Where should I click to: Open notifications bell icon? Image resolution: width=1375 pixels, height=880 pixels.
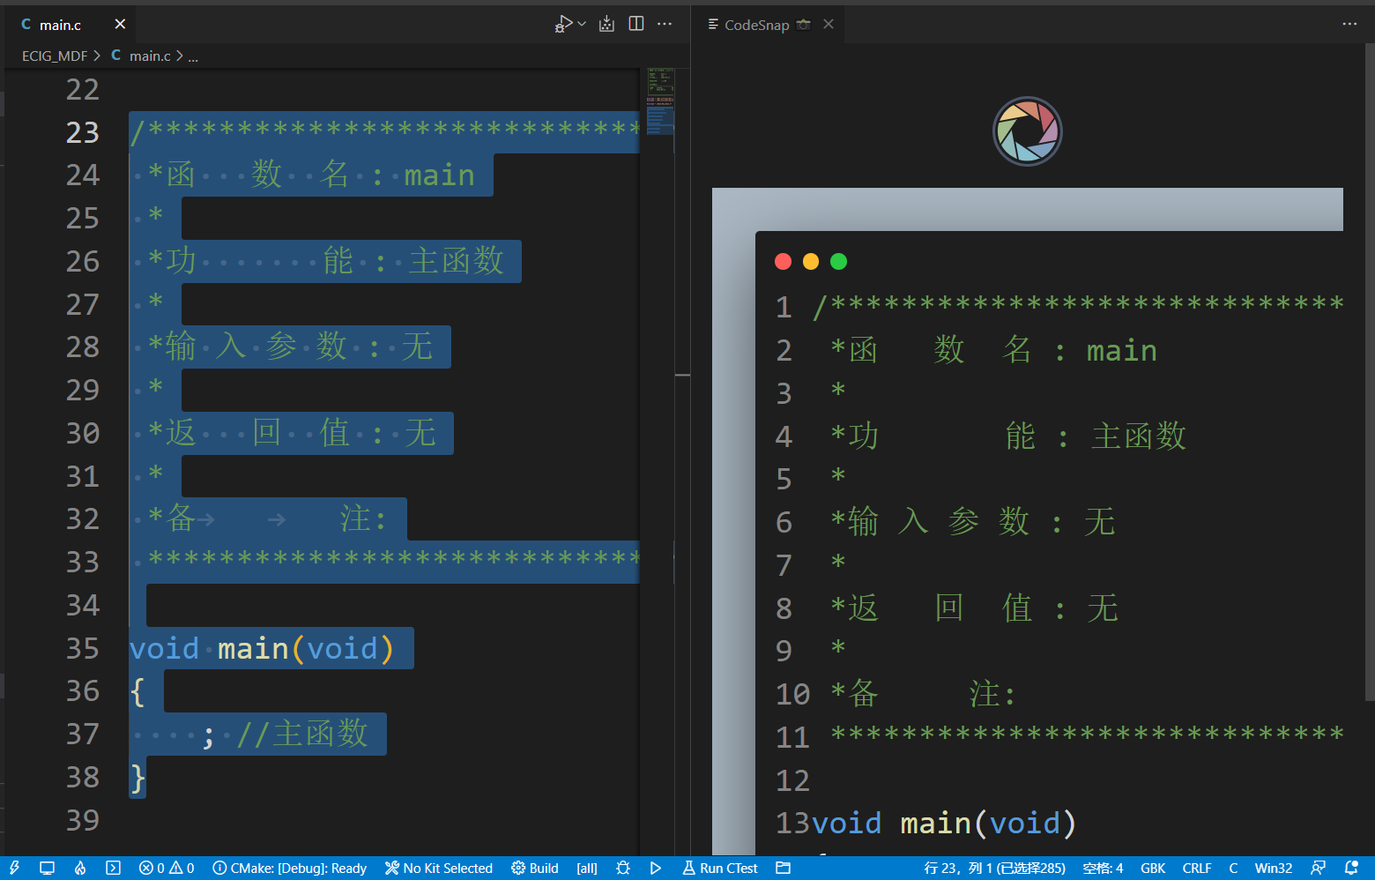(x=1351, y=868)
